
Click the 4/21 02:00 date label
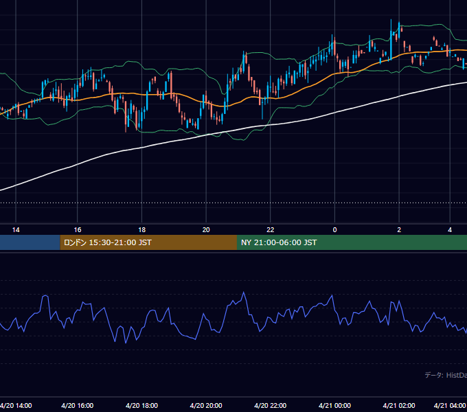(399, 405)
